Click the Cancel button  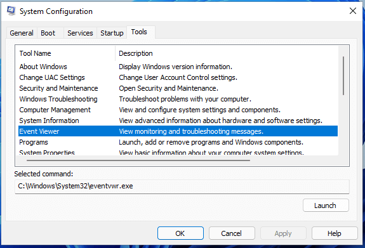pyautogui.click(x=232, y=233)
